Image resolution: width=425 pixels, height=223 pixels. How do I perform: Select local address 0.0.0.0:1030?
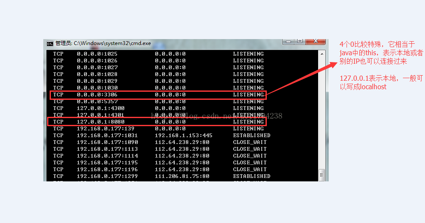tap(97, 88)
